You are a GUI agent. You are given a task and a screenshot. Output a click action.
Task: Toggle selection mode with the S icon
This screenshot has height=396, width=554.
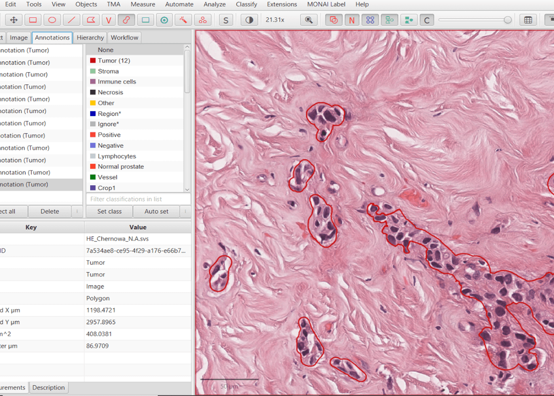pos(226,19)
